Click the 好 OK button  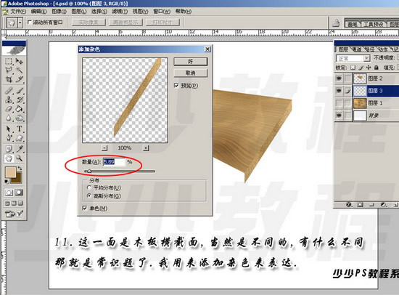coord(190,62)
